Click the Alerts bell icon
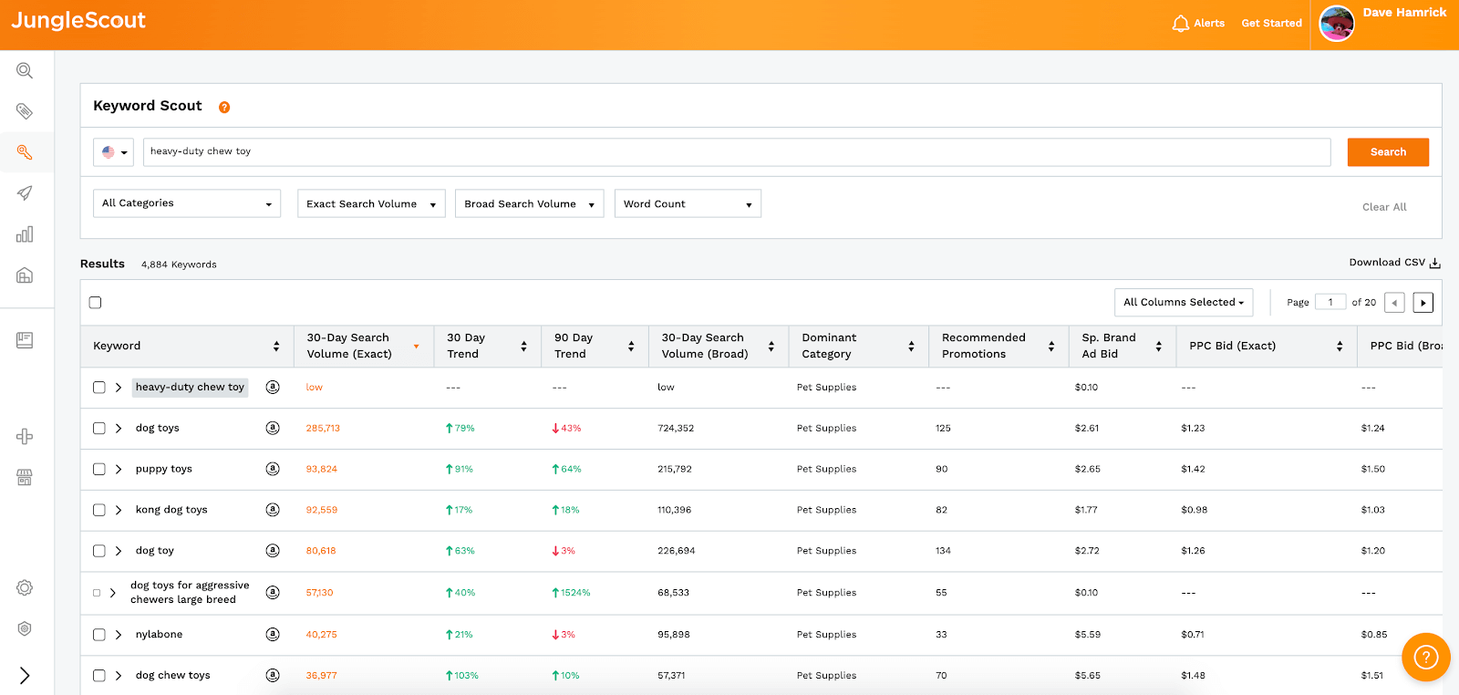Screen dimensions: 1459x695 1181,24
